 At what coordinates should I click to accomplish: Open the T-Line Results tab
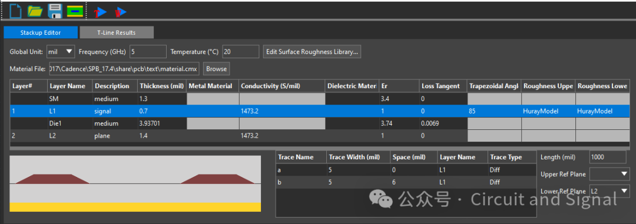click(117, 32)
